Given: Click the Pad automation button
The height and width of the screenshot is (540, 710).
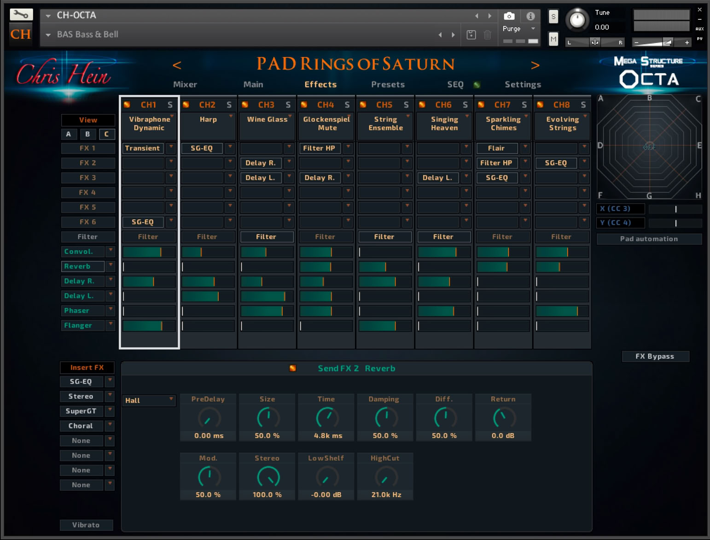Looking at the screenshot, I should click(x=649, y=239).
